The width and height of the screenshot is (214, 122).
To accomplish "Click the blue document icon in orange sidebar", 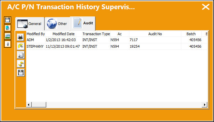I will (x=8, y=28).
